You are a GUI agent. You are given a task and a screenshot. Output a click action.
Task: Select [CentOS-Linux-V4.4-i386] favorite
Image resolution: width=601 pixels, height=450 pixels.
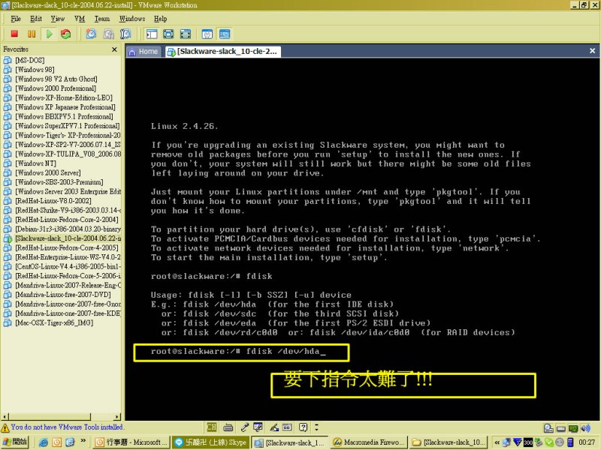[x=62, y=266]
